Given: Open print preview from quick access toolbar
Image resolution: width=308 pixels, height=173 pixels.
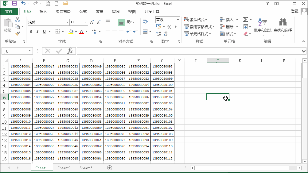Looking at the screenshot, I should [48, 3].
